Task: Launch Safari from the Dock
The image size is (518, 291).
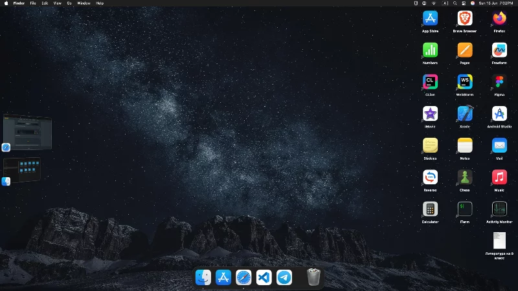Action: pyautogui.click(x=243, y=277)
